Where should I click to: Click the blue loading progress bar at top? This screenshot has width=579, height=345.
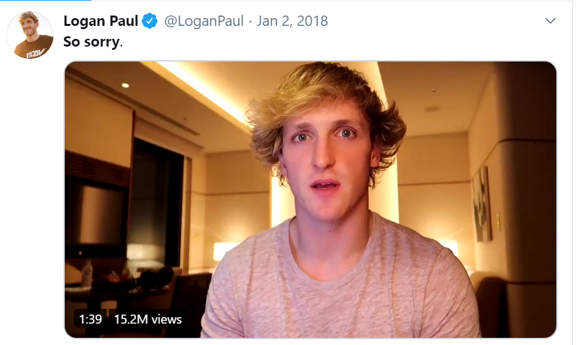[x=45, y=1]
